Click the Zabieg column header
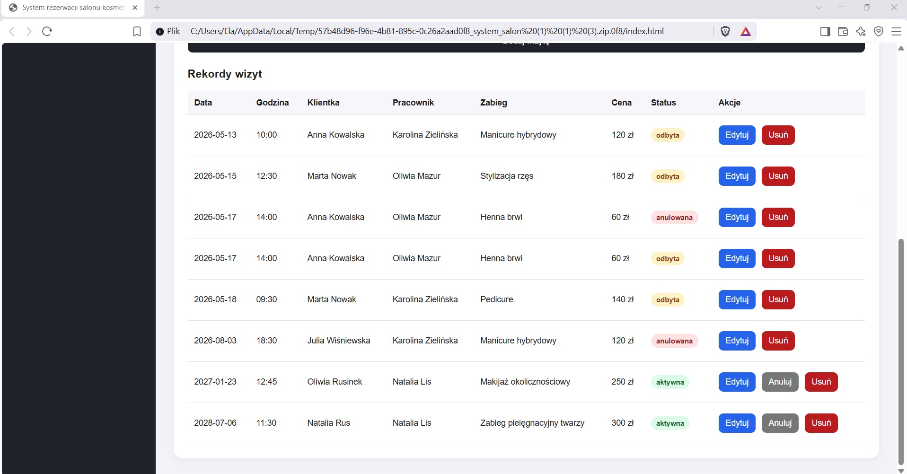 coord(493,103)
